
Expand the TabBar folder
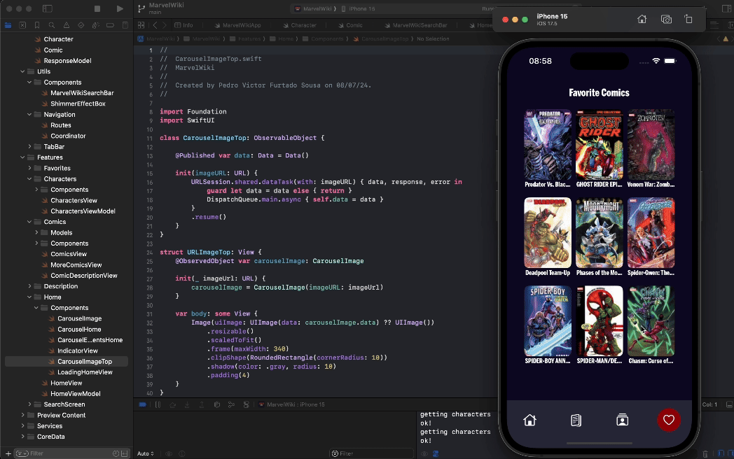(x=29, y=147)
